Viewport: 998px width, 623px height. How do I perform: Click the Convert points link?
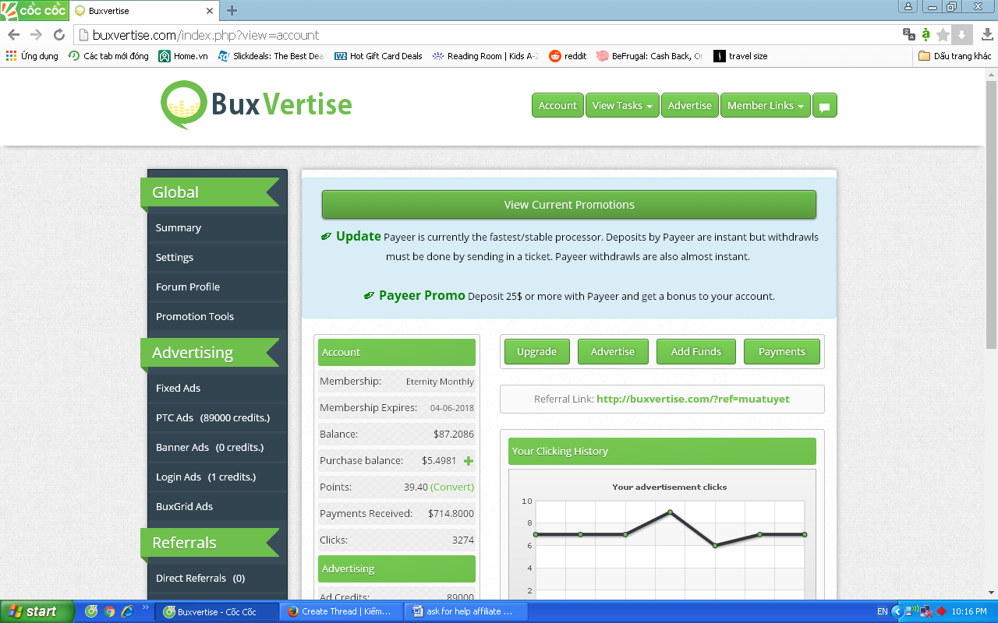click(452, 487)
